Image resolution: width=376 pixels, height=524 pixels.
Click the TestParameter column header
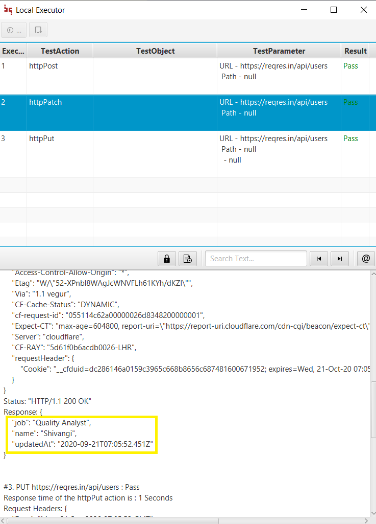[279, 51]
